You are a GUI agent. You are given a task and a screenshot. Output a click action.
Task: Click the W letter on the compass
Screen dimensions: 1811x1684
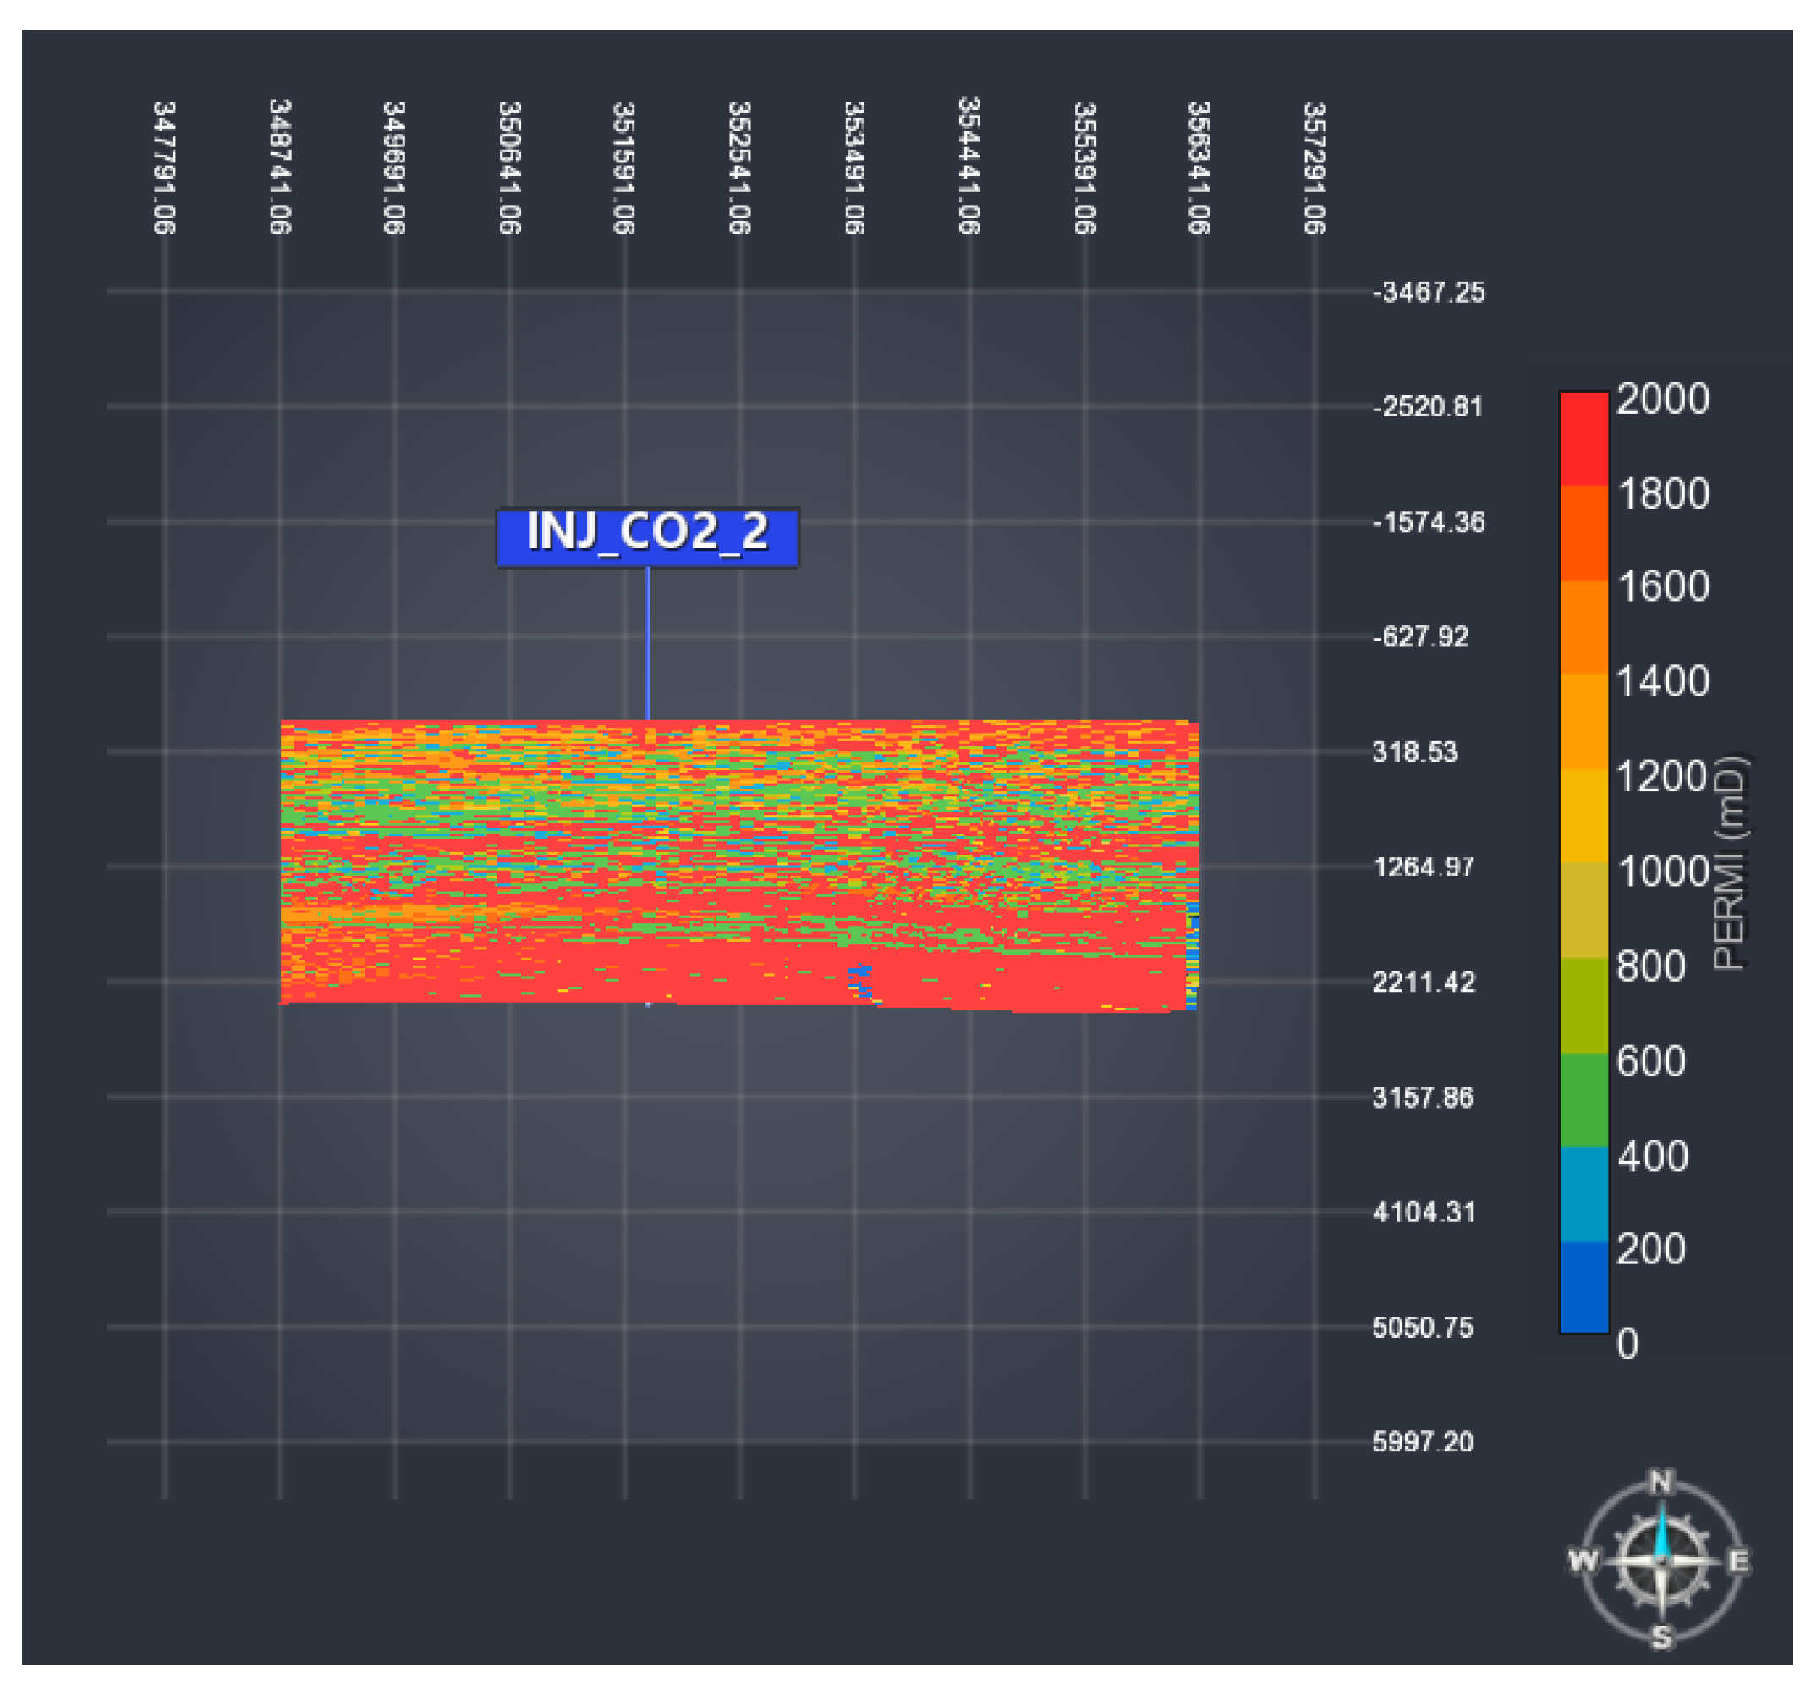pos(1583,1561)
